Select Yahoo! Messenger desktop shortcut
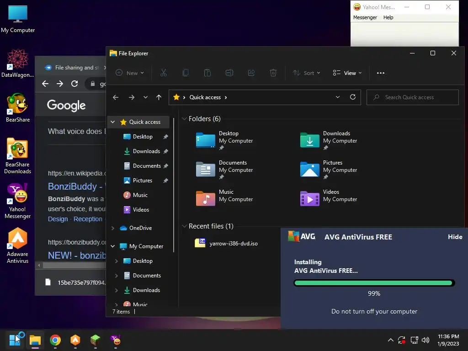This screenshot has height=351, width=468. click(17, 201)
